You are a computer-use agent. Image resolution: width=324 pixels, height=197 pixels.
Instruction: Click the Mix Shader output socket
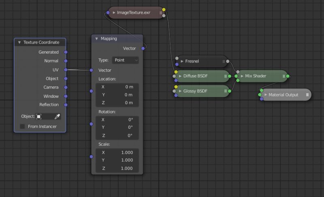click(x=288, y=76)
